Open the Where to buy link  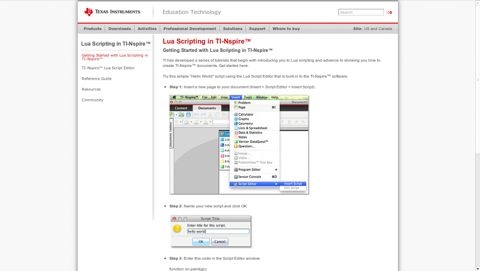(286, 29)
